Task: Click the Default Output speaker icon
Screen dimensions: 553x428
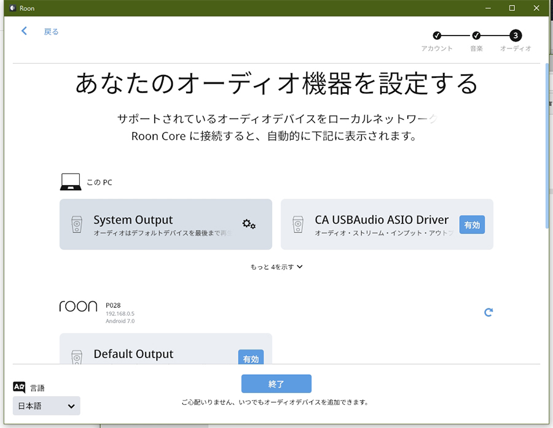Action: coord(77,357)
